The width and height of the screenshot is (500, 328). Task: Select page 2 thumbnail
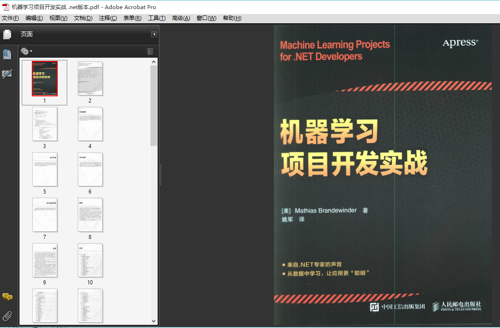coord(90,79)
